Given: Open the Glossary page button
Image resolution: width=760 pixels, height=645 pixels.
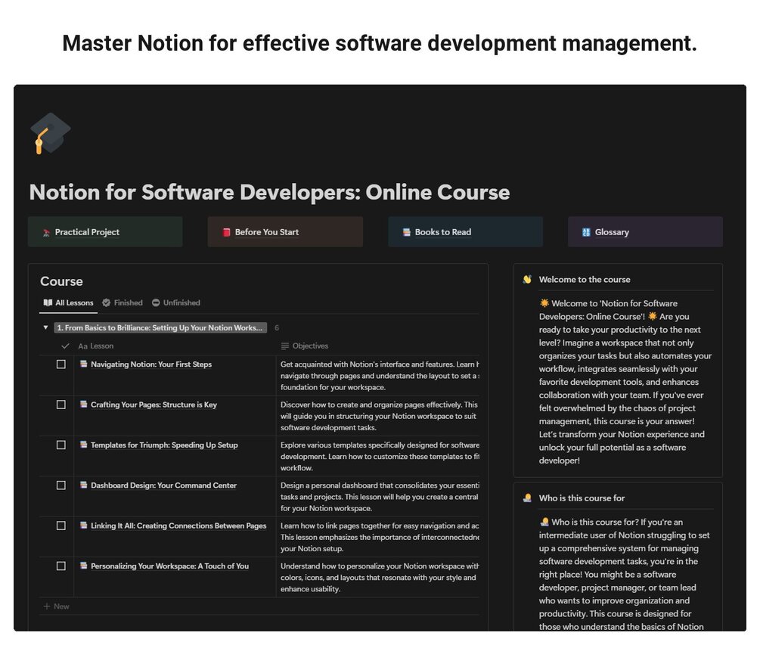Looking at the screenshot, I should [x=645, y=232].
